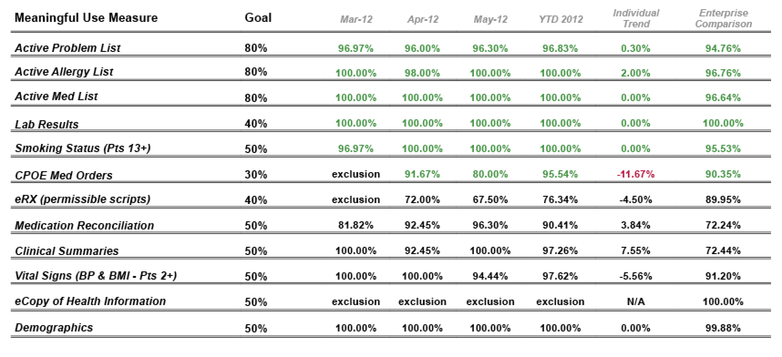Select the Clinical Summaries measure name
The width and height of the screenshot is (782, 357).
coord(67,251)
